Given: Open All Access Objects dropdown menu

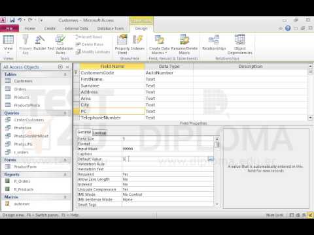Looking at the screenshot, I should point(60,67).
